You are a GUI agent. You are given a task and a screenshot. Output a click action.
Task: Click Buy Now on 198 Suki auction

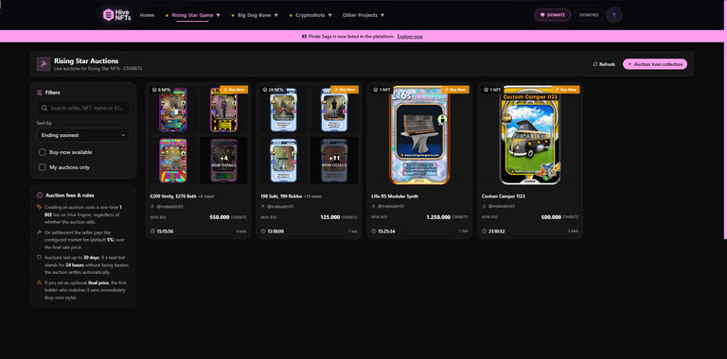[345, 90]
